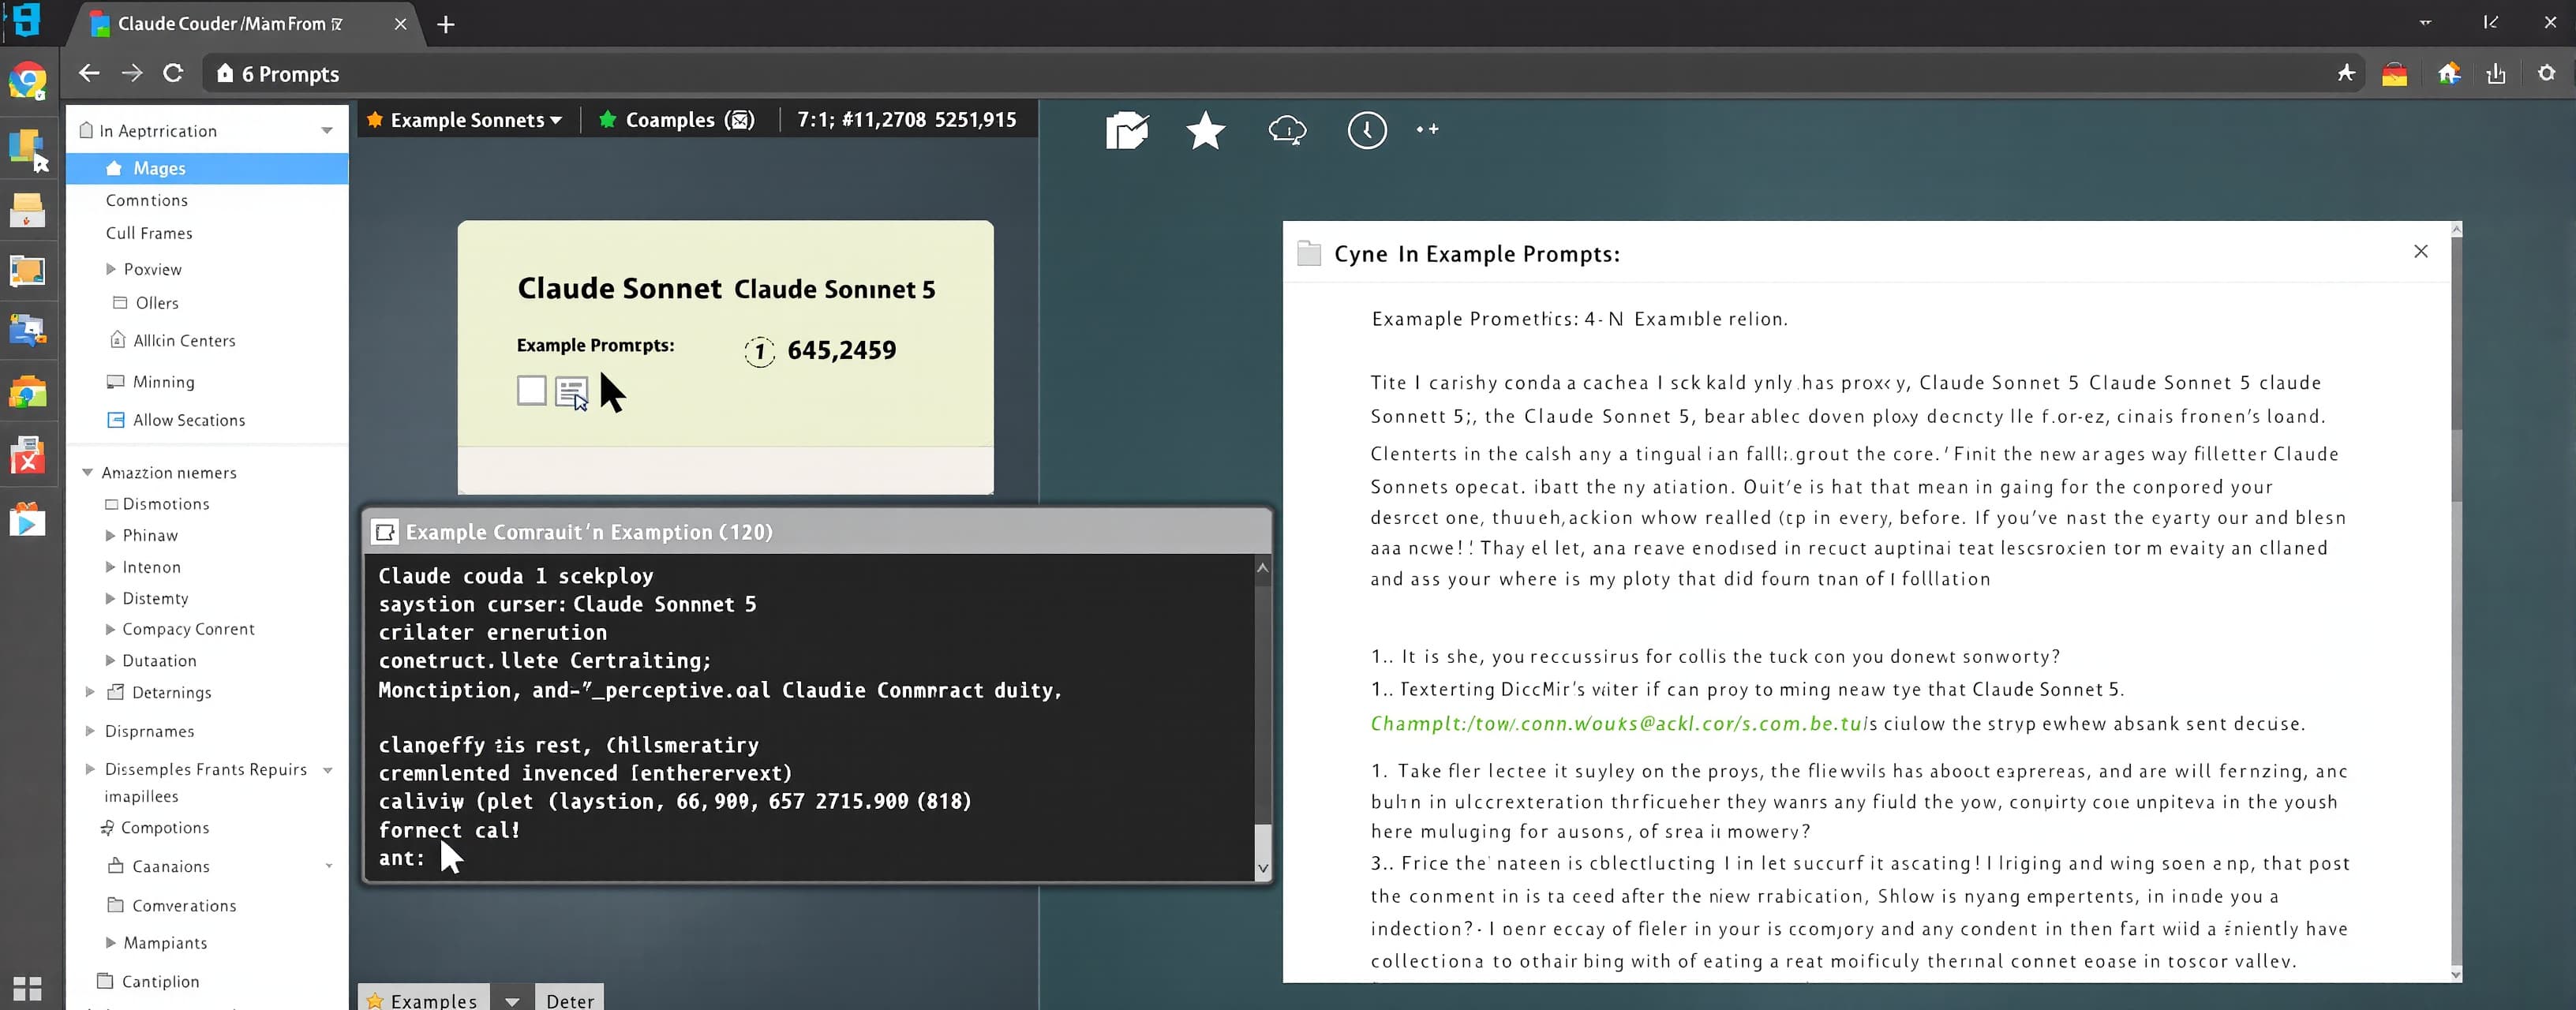Open a new browser tab
Image resolution: width=2576 pixels, height=1010 pixels.
pyautogui.click(x=446, y=24)
